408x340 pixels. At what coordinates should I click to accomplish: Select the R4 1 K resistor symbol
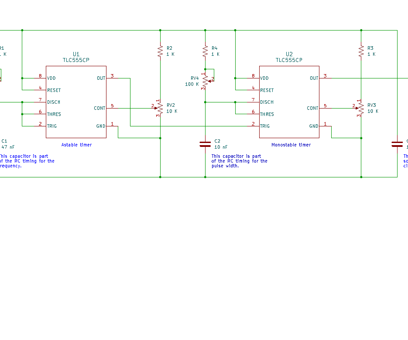(x=205, y=51)
